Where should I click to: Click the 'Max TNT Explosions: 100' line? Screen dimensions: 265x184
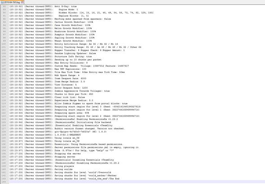click(48, 69)
